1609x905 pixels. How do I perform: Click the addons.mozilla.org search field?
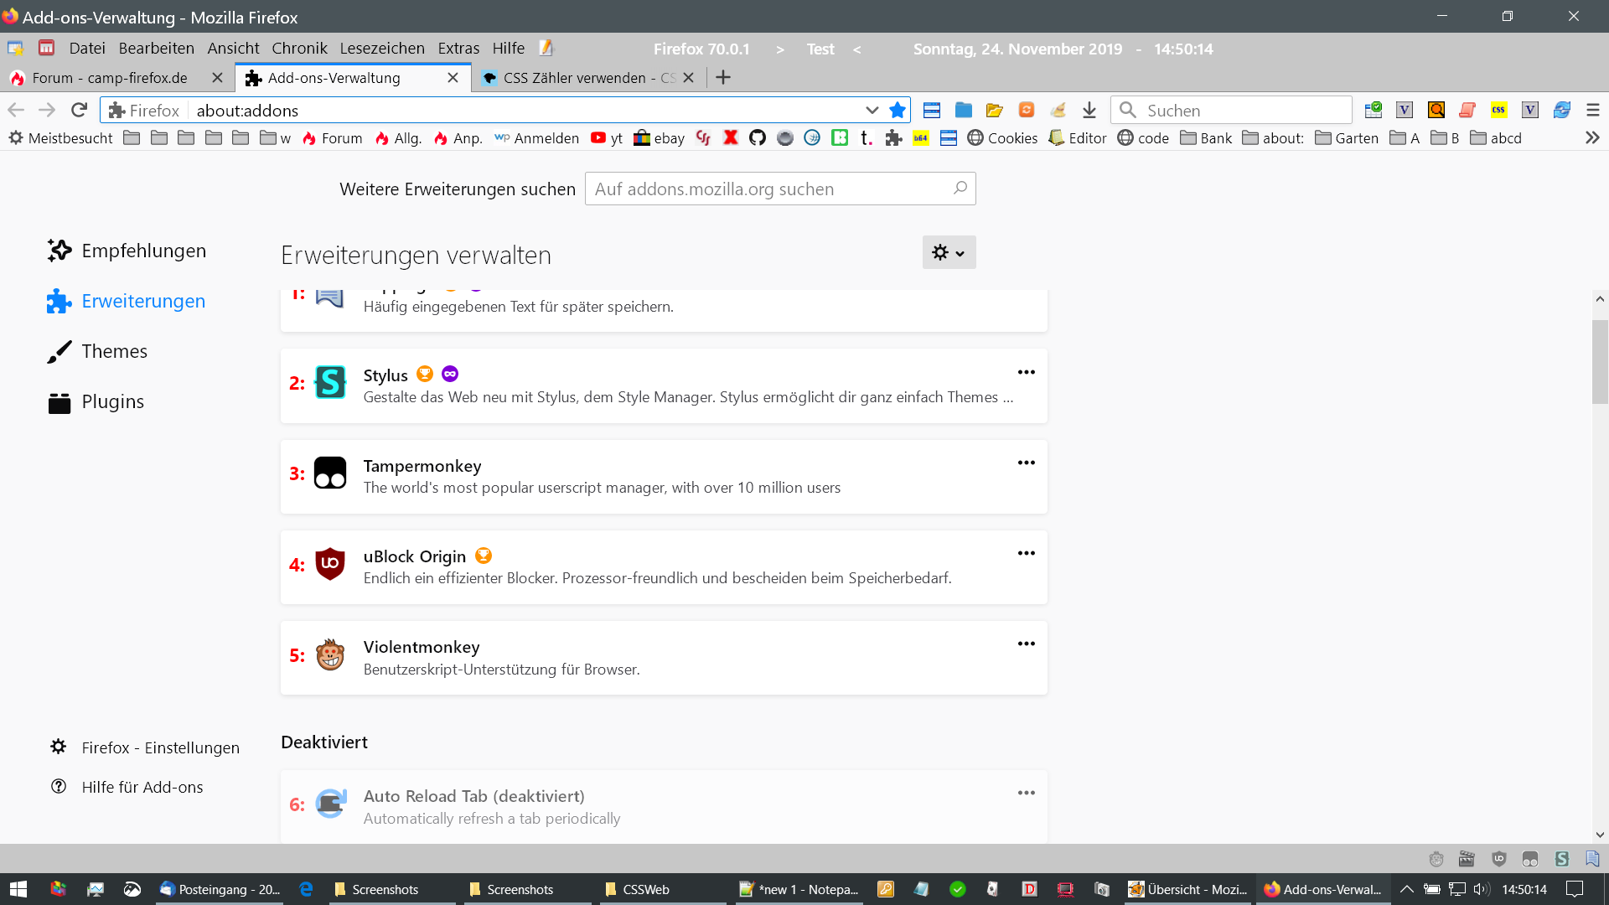pos(771,189)
